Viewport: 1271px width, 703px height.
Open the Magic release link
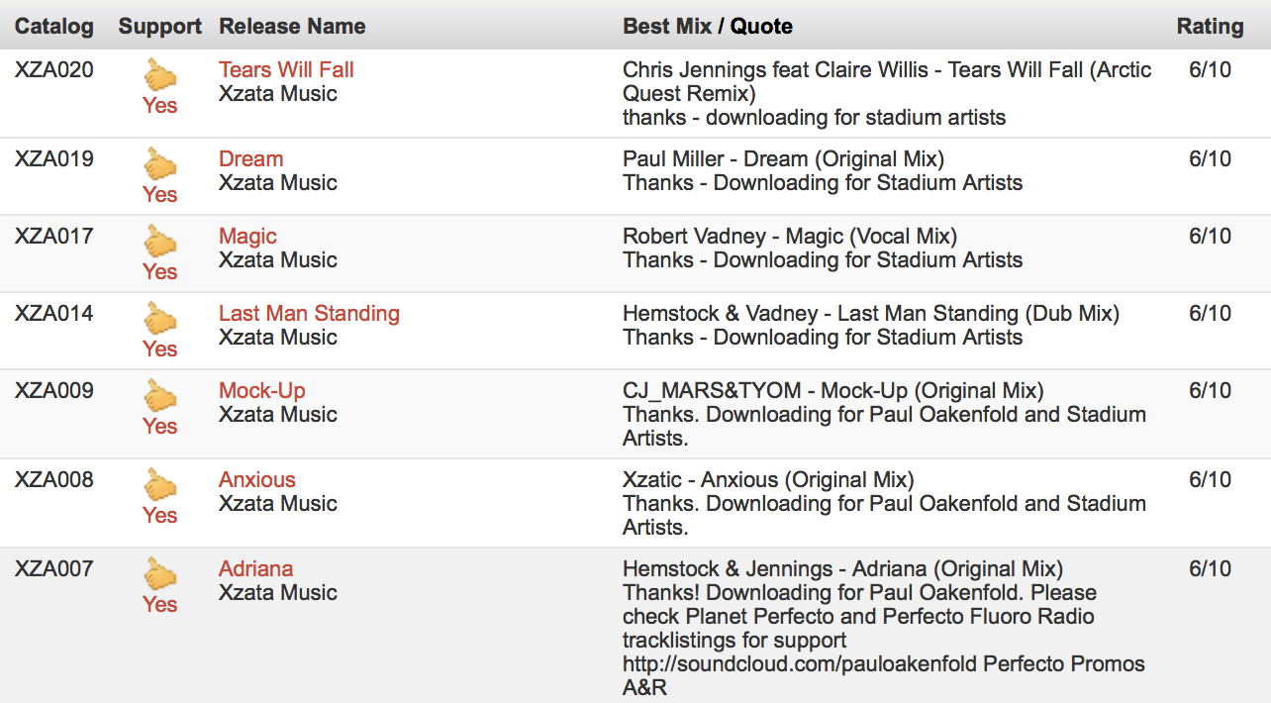point(247,237)
